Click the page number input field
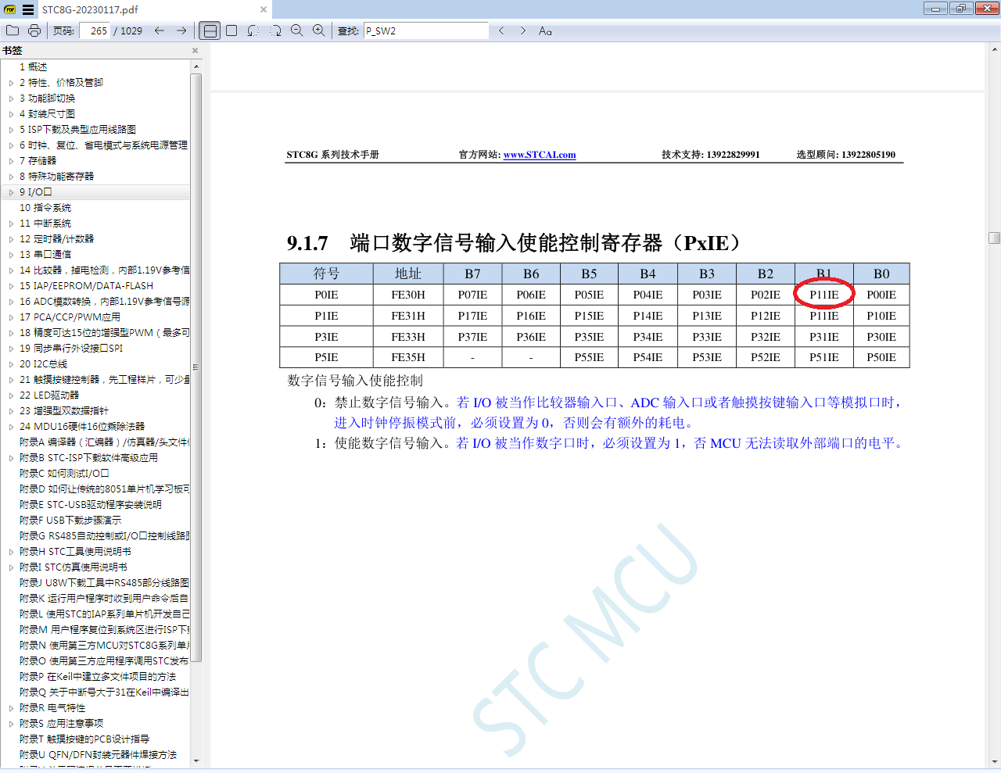 pos(95,30)
